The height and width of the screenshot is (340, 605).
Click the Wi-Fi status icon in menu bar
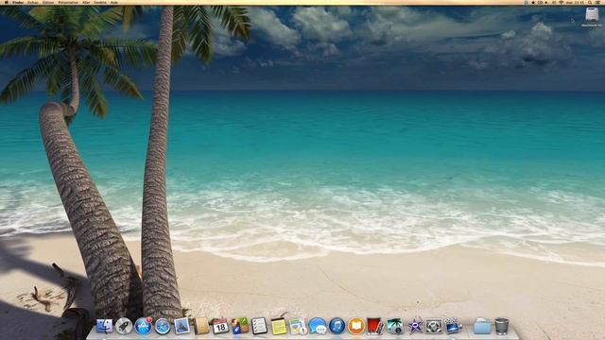coord(561,2)
